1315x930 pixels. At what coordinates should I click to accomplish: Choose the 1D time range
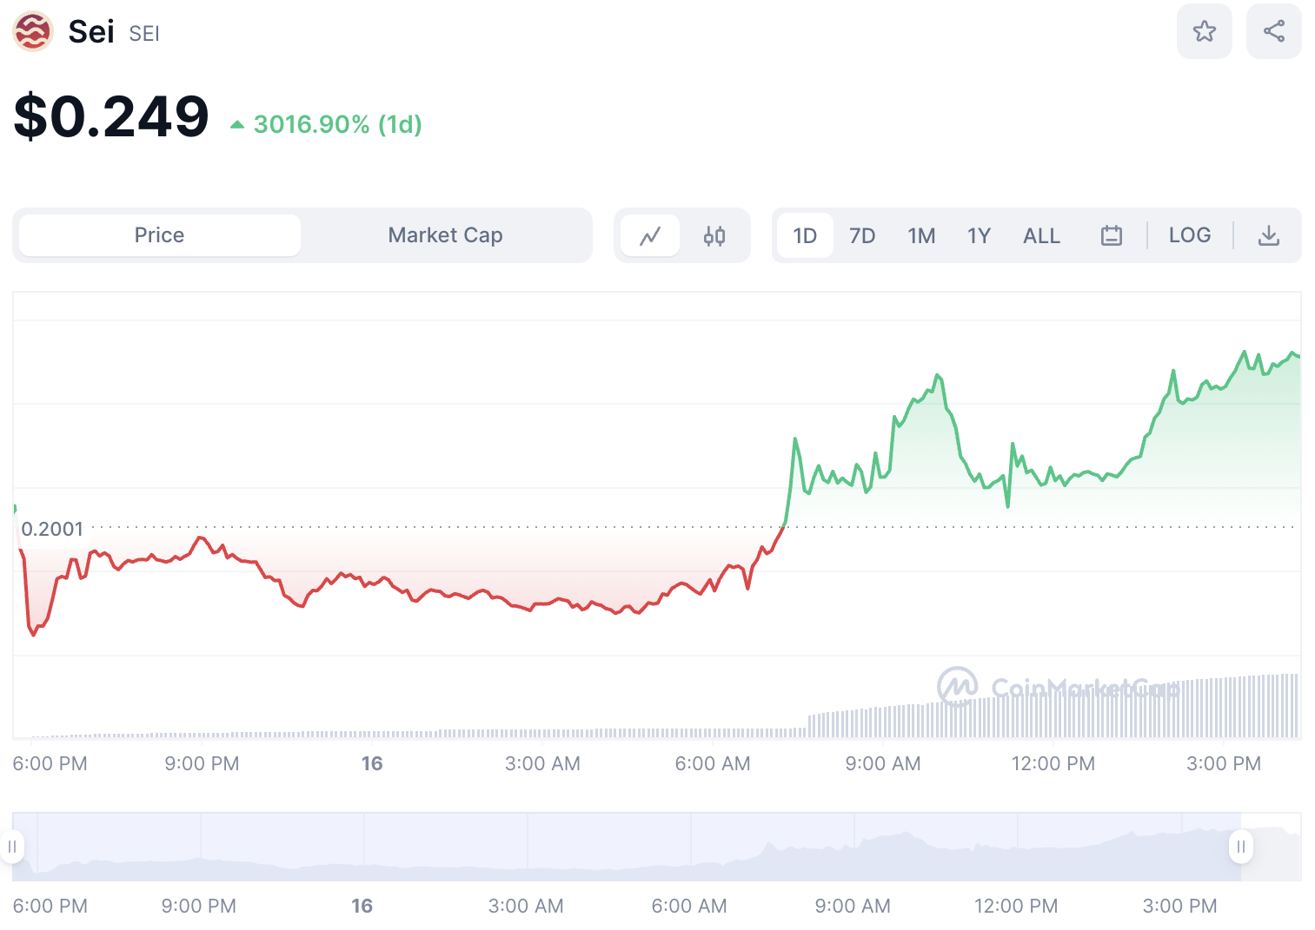(x=805, y=235)
